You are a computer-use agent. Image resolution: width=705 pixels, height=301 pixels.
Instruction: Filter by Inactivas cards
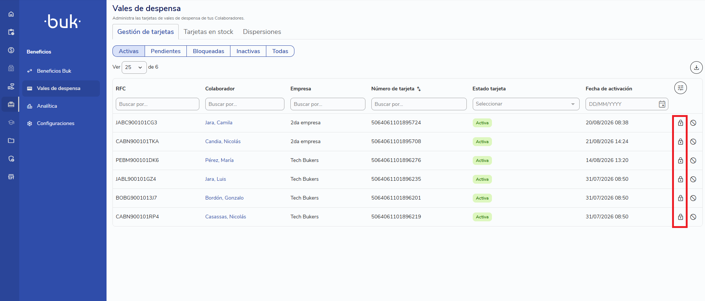pyautogui.click(x=248, y=51)
